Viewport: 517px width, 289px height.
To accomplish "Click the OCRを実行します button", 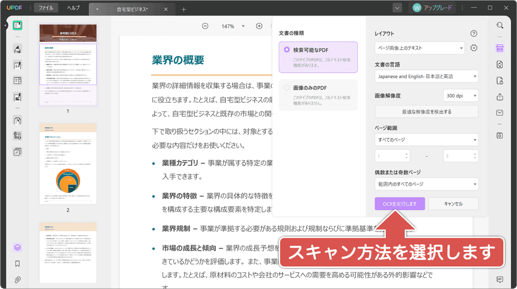I will pyautogui.click(x=399, y=203).
